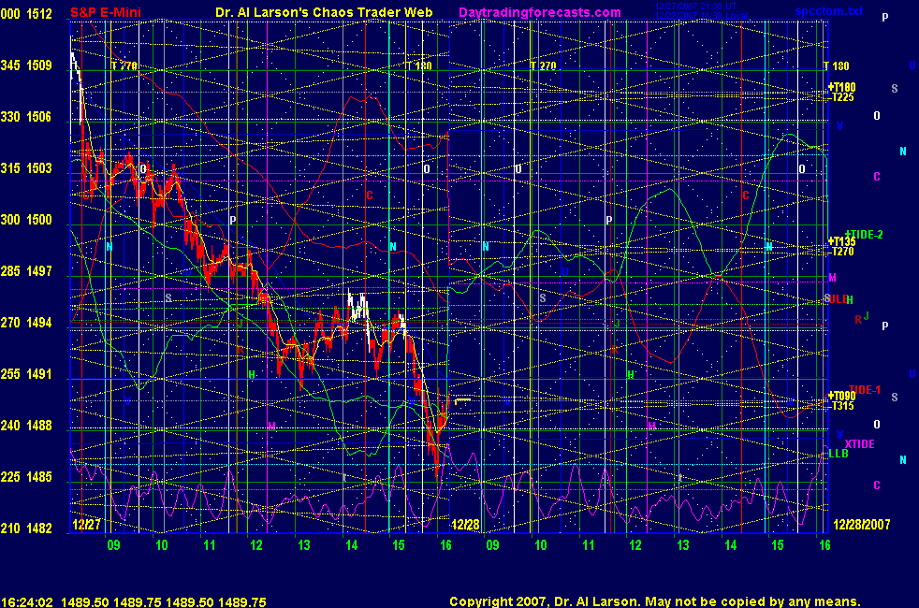Select the green +TIDE-2 legend label
Image resolution: width=919 pixels, height=608 pixels.
coord(864,235)
